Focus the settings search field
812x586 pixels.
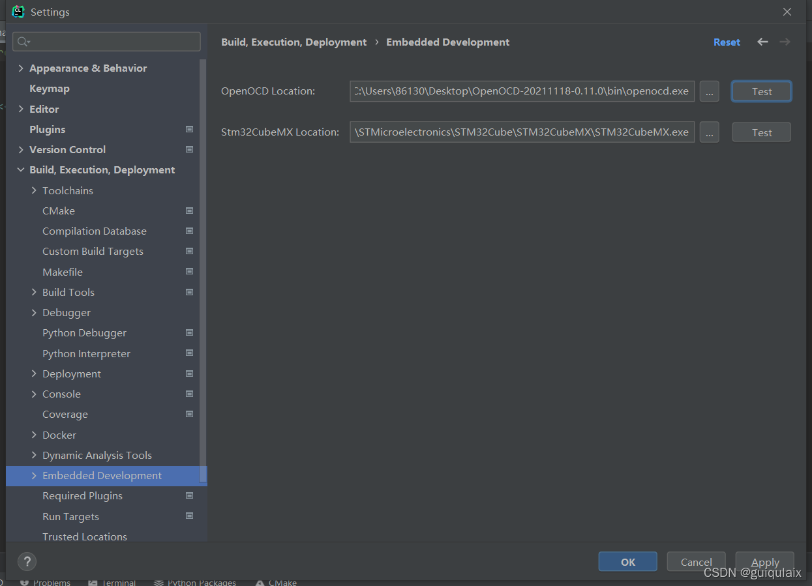(106, 42)
